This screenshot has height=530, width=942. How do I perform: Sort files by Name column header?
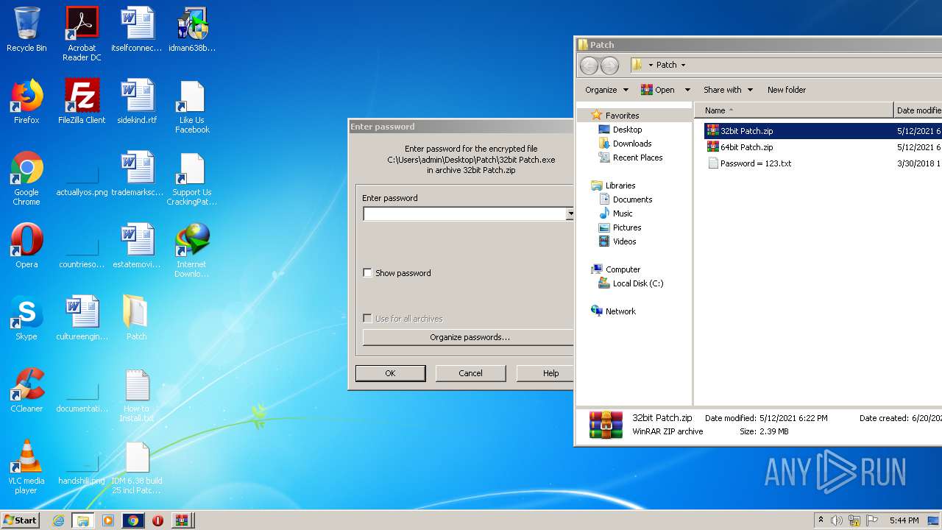[x=794, y=110]
